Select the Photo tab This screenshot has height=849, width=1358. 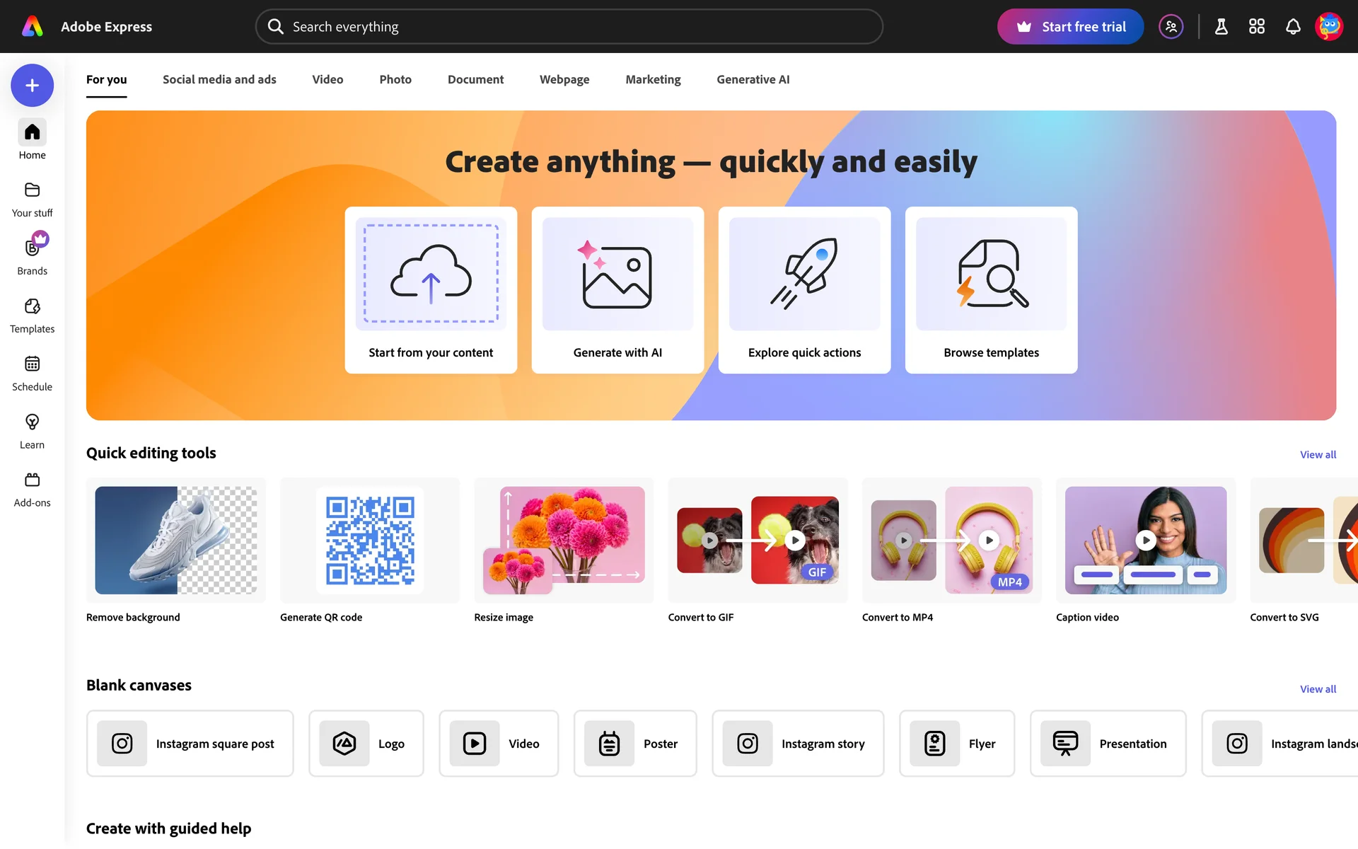coord(395,79)
